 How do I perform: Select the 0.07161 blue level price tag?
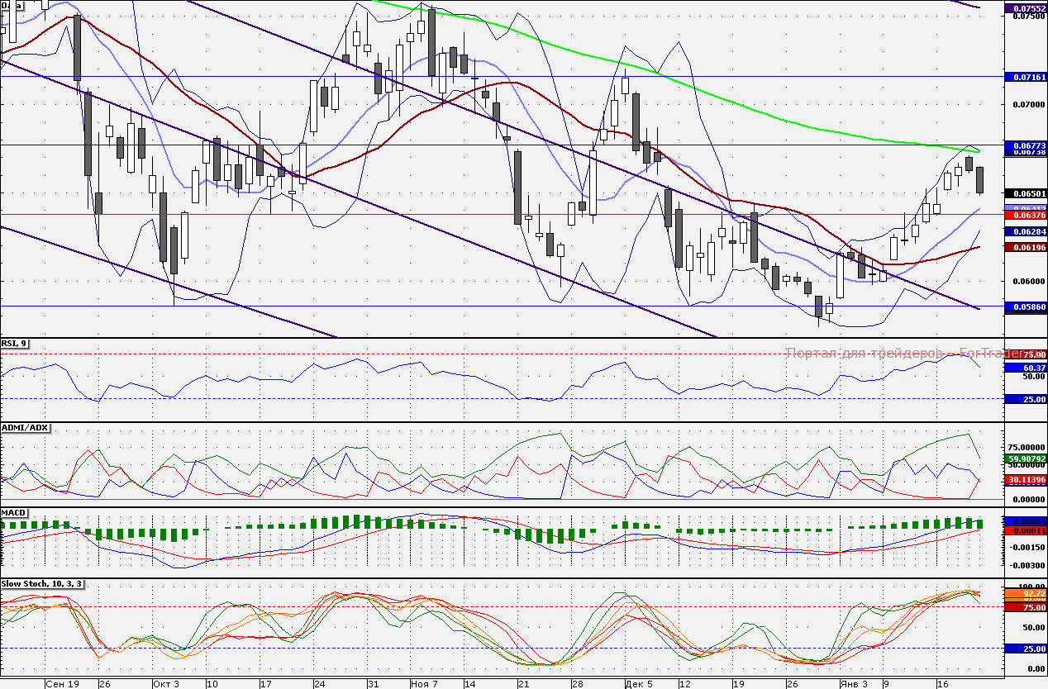(x=1024, y=77)
